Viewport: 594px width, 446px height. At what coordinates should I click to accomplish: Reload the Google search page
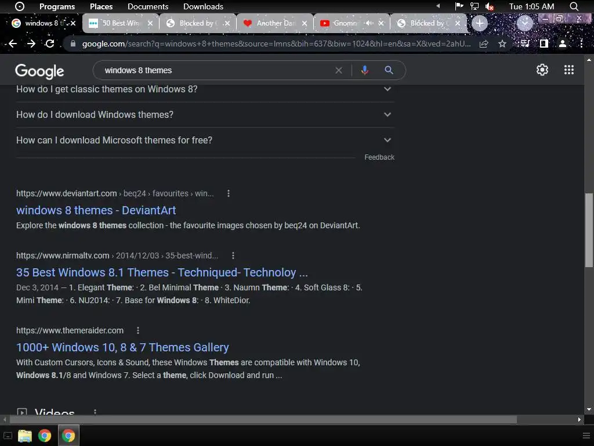pyautogui.click(x=50, y=44)
